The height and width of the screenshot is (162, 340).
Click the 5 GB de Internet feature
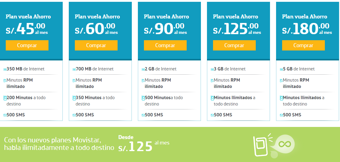[299, 69]
